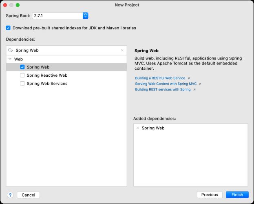Check the Spring Web Services checkbox
254x204 pixels.
click(22, 84)
